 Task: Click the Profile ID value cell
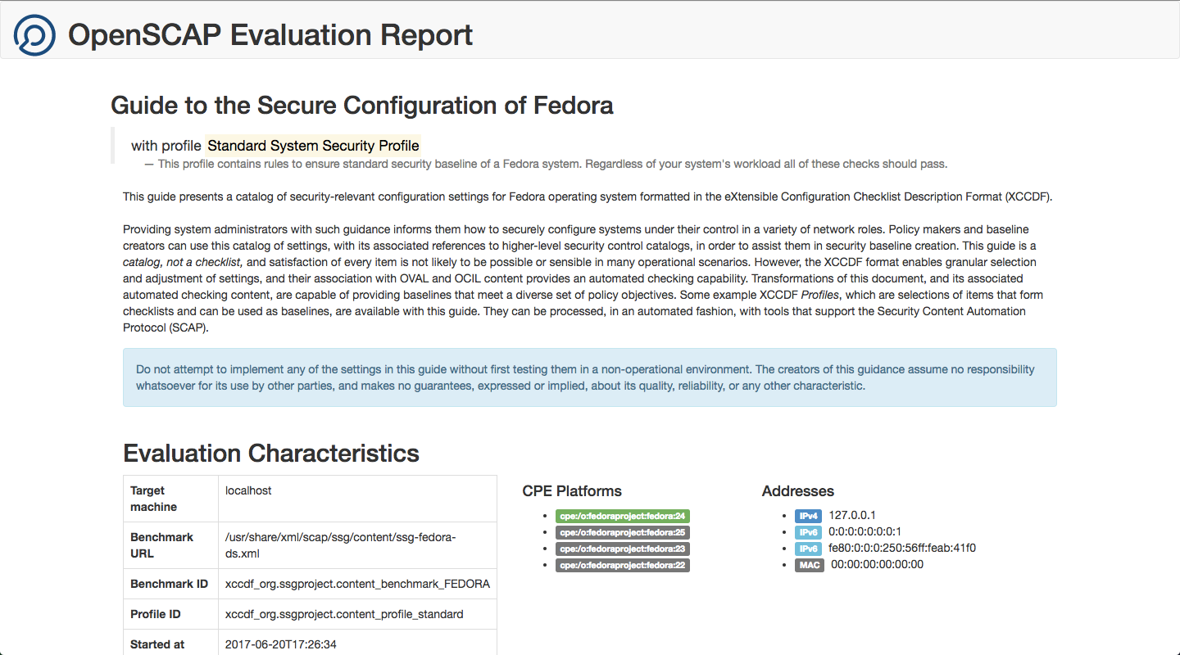pyautogui.click(x=344, y=614)
